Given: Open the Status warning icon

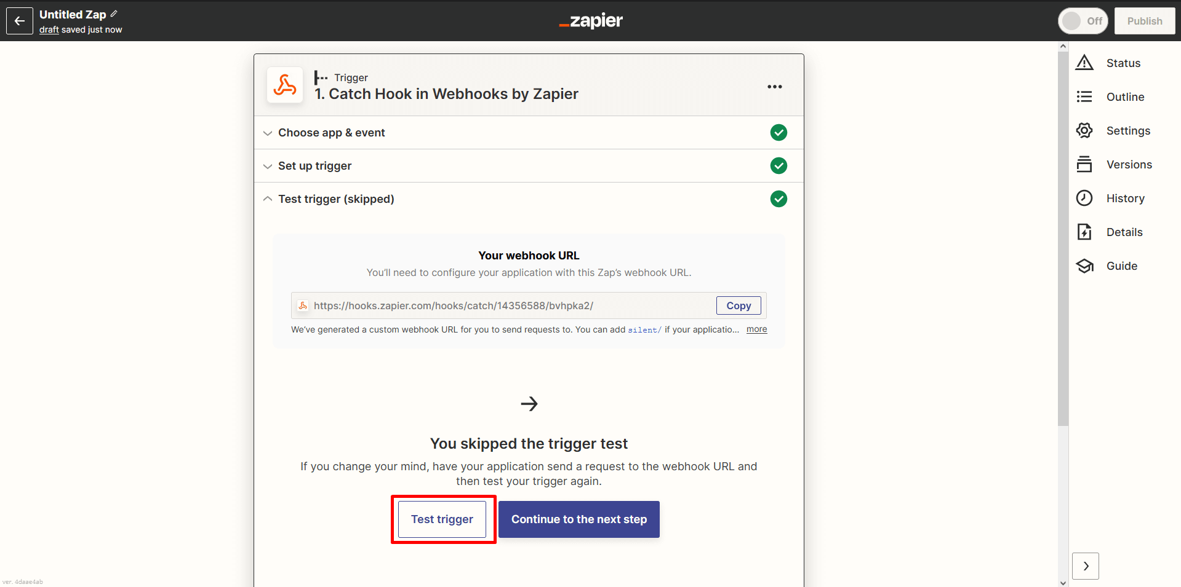Looking at the screenshot, I should 1084,63.
